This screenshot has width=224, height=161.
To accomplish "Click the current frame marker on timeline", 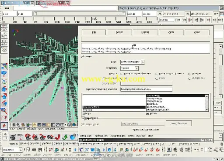I will (x=92, y=20).
